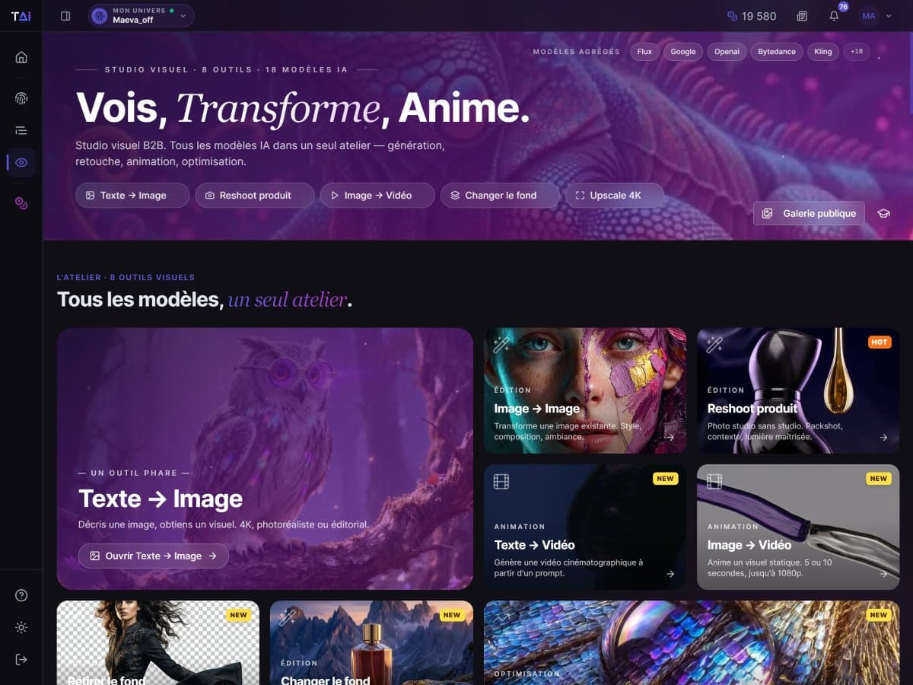The height and width of the screenshot is (685, 913).
Task: Click the TAi logo in the sidebar
Action: (21, 16)
